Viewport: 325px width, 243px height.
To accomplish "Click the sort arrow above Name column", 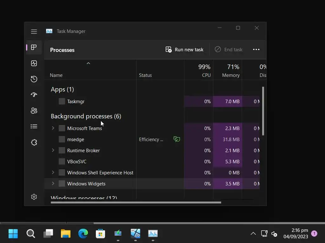I will click(x=88, y=63).
